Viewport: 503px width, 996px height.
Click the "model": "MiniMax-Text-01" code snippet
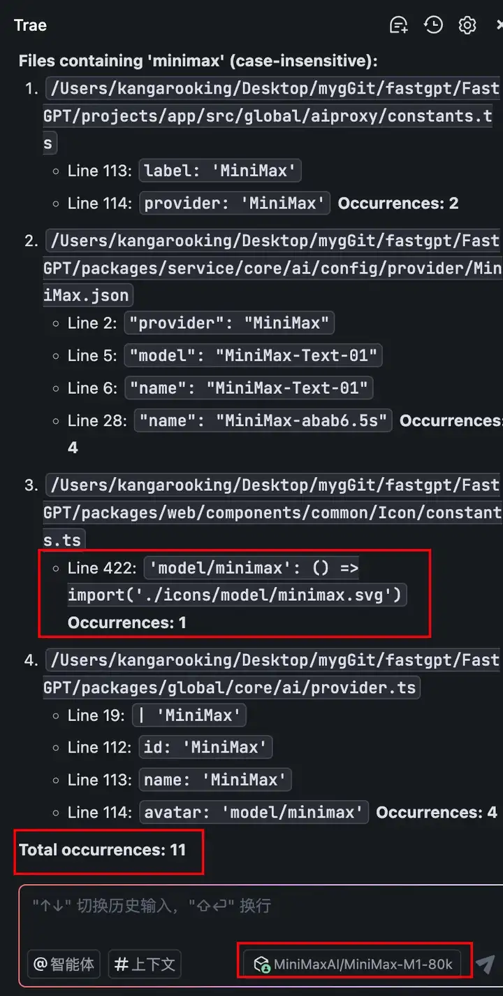(x=254, y=355)
